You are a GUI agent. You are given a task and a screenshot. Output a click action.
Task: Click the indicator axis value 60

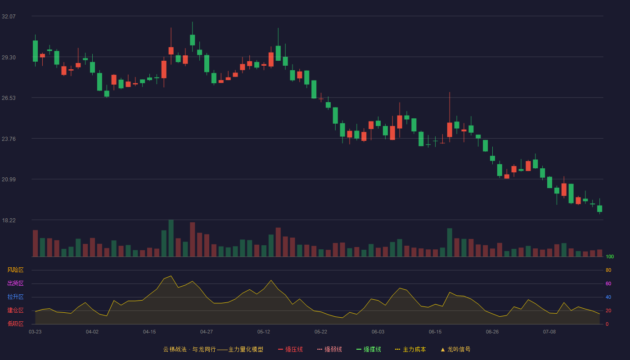pyautogui.click(x=608, y=283)
